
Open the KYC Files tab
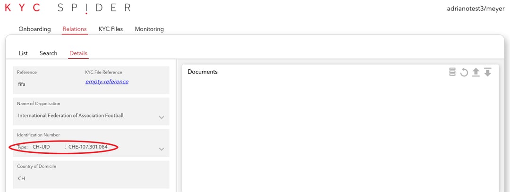110,29
